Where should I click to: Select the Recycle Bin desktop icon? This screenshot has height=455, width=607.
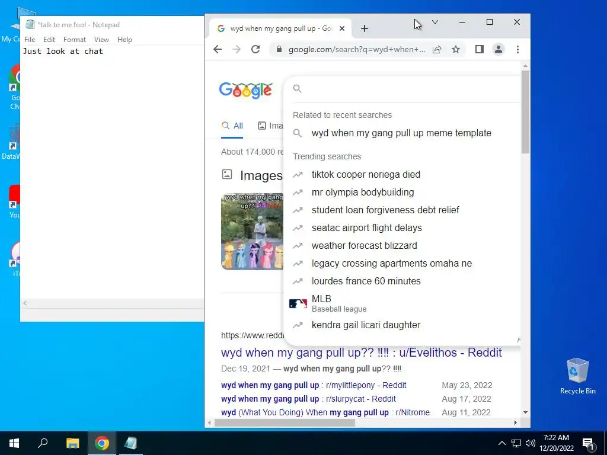(x=577, y=376)
